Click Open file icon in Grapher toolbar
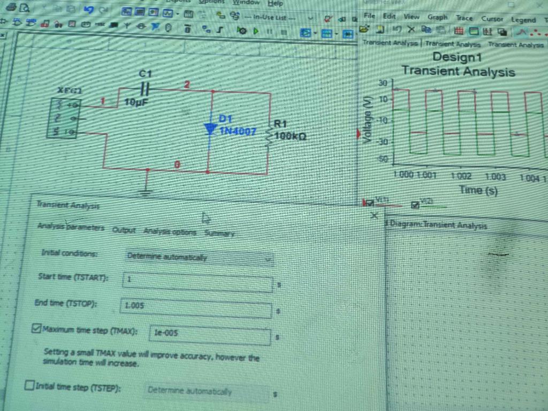Viewport: 548px width, 411px height. tap(364, 29)
